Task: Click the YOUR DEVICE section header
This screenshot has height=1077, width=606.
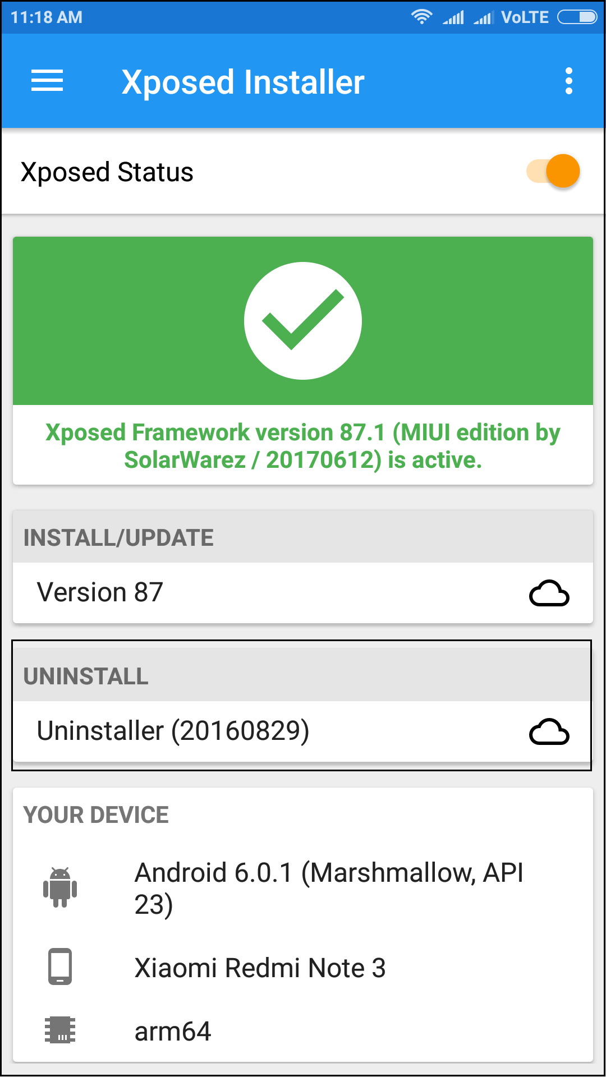Action: click(x=96, y=814)
